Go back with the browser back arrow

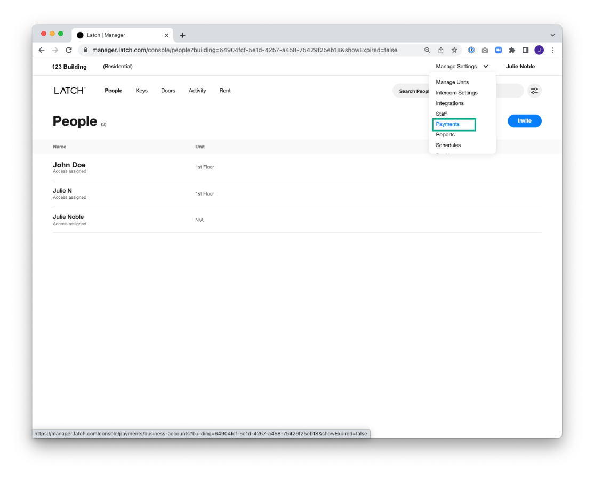coord(42,50)
